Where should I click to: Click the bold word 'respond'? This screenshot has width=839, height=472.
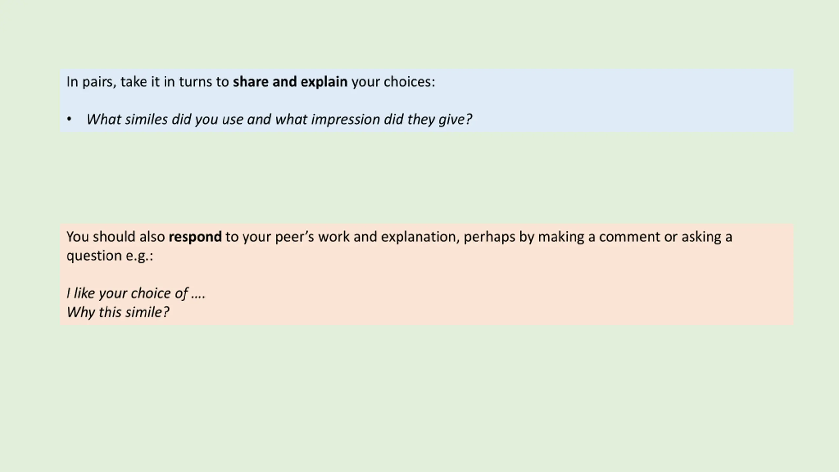pos(195,237)
